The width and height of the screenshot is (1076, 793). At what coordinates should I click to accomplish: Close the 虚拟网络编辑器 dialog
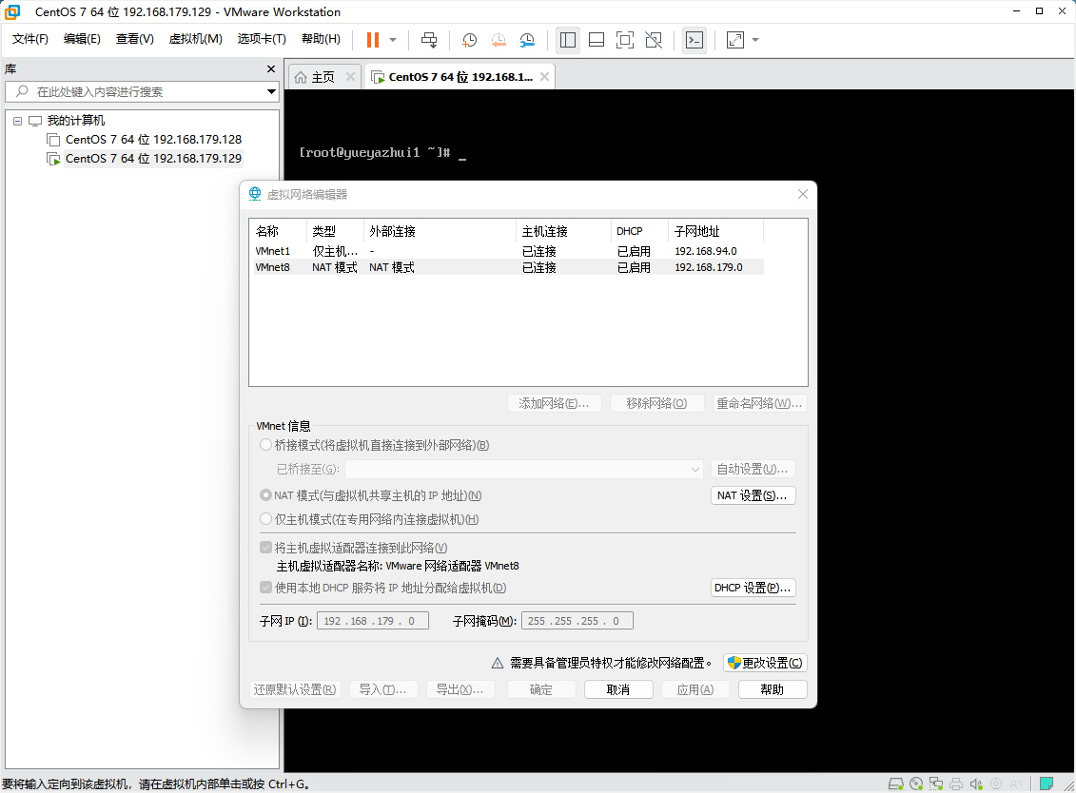tap(803, 194)
